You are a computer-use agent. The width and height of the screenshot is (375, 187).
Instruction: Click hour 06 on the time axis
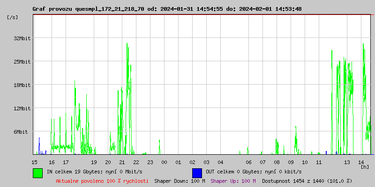pyautogui.click(x=248, y=162)
